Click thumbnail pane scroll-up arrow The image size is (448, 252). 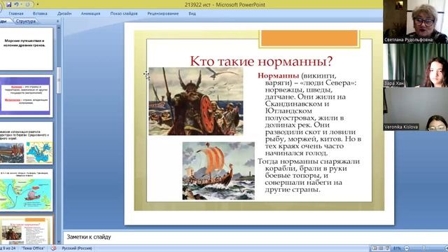59,28
